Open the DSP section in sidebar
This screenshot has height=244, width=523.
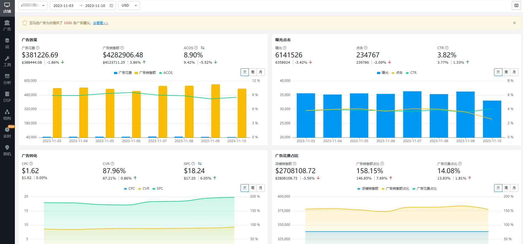pyautogui.click(x=7, y=97)
